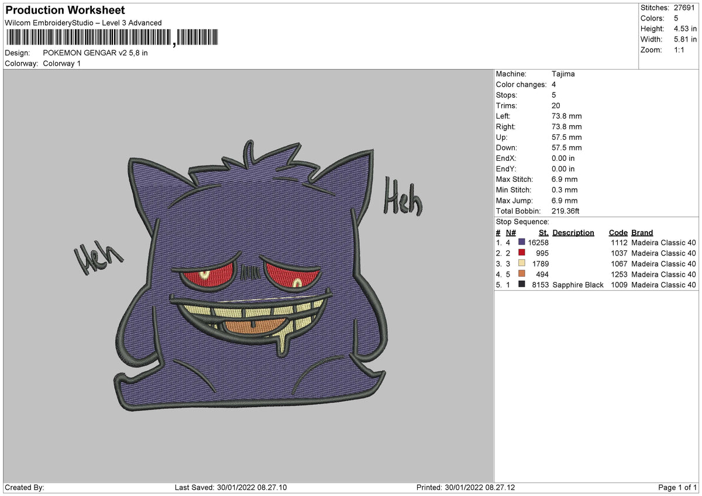The image size is (702, 496).
Task: Click the 'Description' column header
Action: [573, 232]
